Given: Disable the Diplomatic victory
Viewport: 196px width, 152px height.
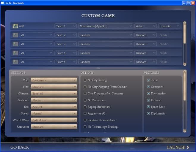Looking at the screenshot, I should click(148, 113).
